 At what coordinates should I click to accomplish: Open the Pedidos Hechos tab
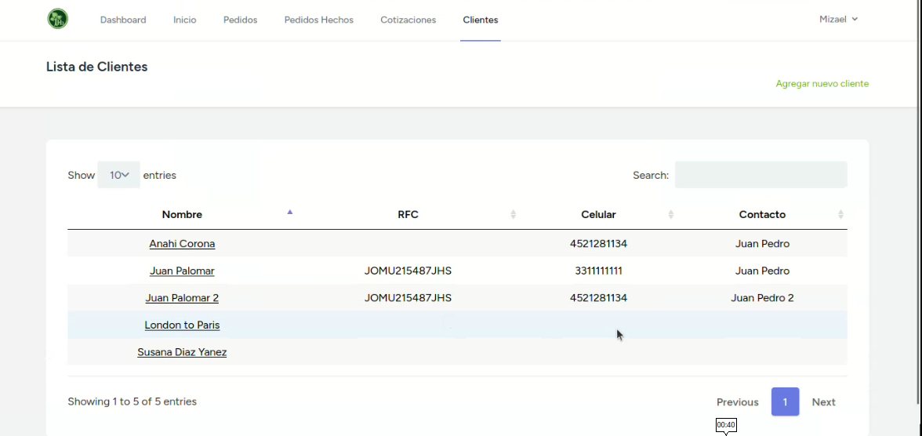tap(318, 20)
